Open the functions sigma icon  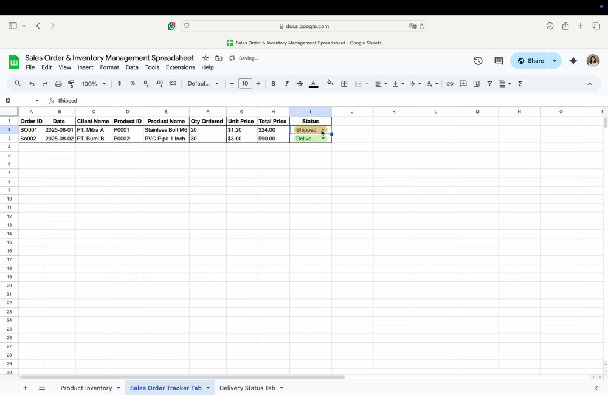coord(520,84)
